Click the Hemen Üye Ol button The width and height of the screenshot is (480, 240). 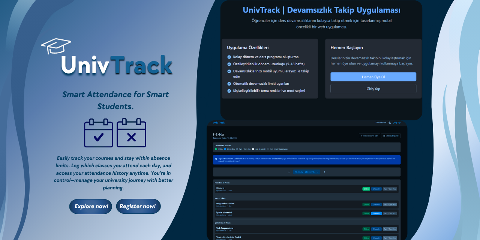point(373,77)
